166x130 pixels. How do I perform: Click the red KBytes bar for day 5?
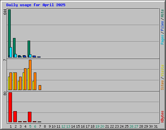tap(30, 117)
